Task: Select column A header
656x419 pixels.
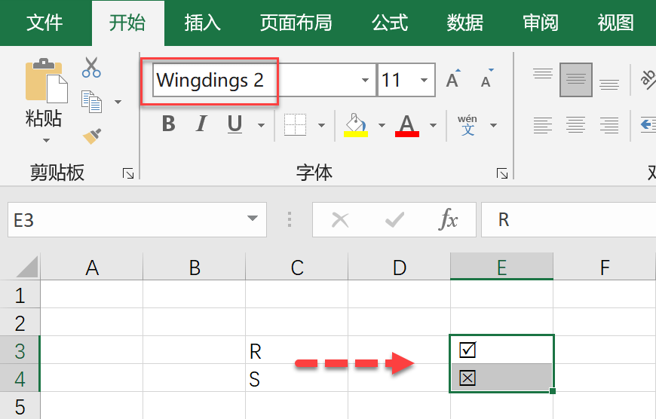Action: tap(92, 267)
